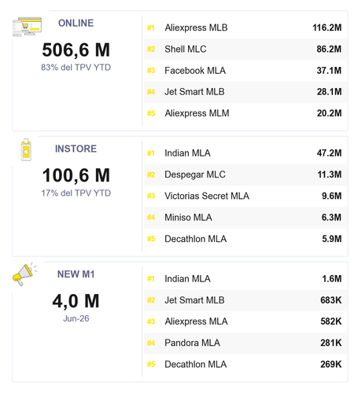Click the instore payment terminal icon

click(26, 149)
